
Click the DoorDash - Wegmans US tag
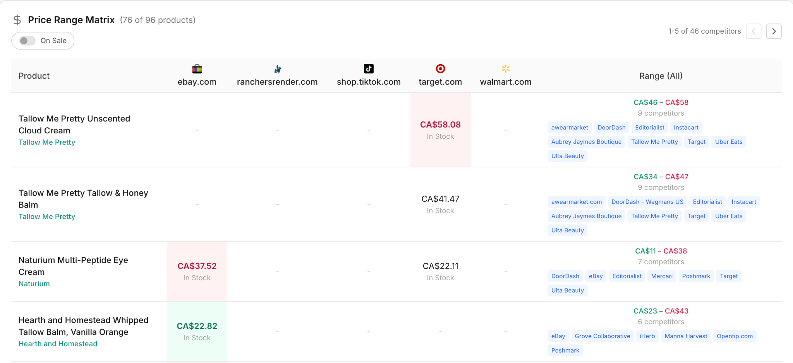tap(647, 202)
